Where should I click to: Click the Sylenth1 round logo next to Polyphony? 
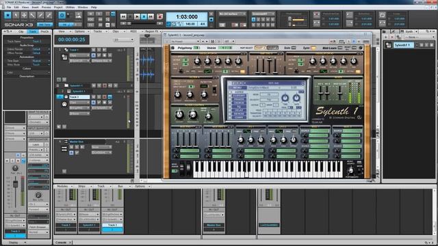tap(173, 48)
